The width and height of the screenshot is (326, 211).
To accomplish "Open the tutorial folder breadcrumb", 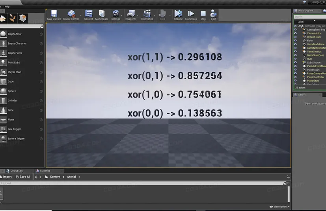I will (71, 177).
